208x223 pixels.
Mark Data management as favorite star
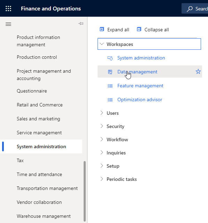click(x=198, y=71)
